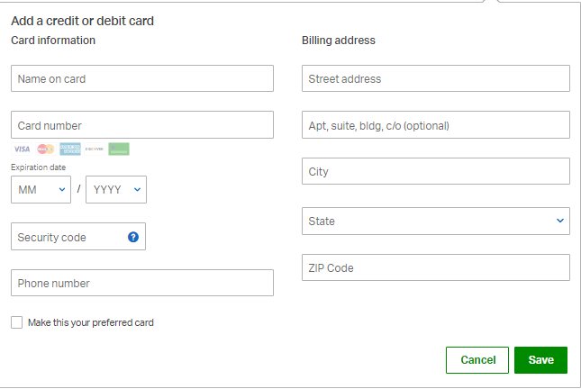Check 'Make this your preferred card'
The image size is (581, 389).
pyautogui.click(x=17, y=322)
